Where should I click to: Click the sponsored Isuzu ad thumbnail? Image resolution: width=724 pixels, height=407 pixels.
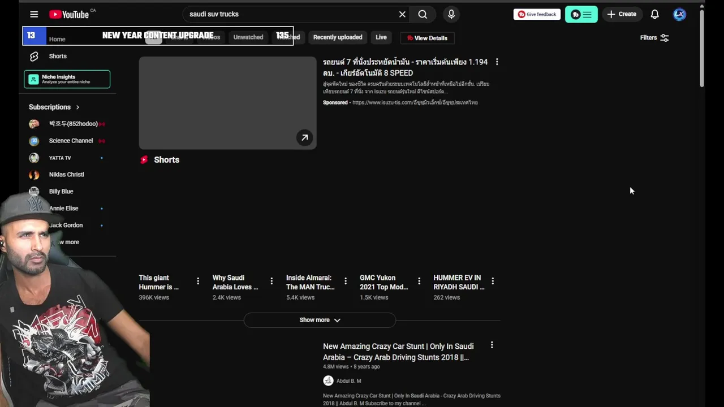tap(227, 103)
